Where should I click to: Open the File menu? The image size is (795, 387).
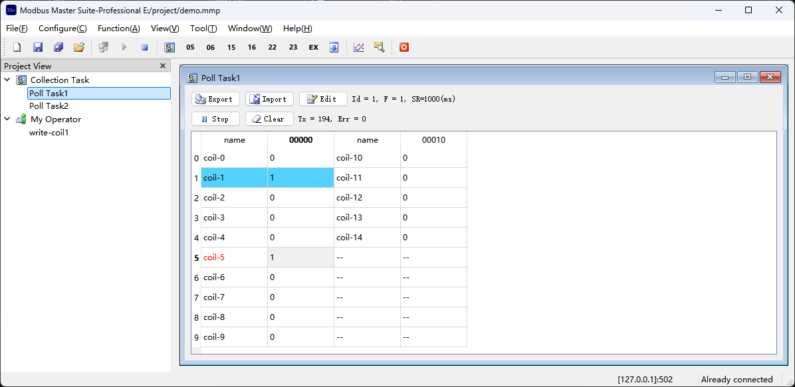click(x=17, y=29)
